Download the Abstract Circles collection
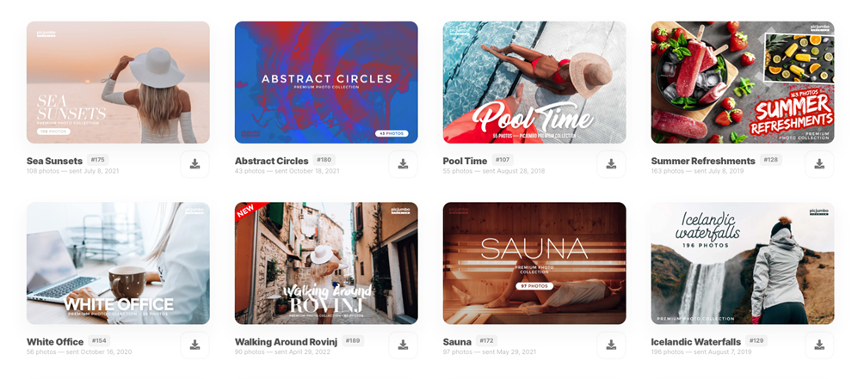Viewport: 864px width, 379px height. tap(403, 164)
